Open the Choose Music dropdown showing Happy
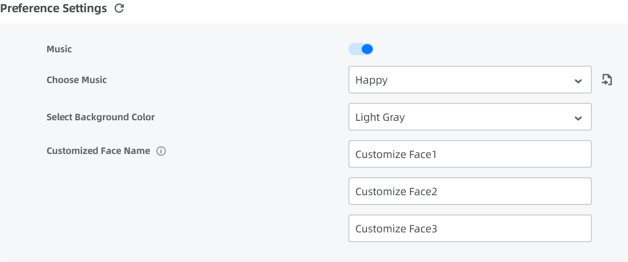 (x=470, y=80)
